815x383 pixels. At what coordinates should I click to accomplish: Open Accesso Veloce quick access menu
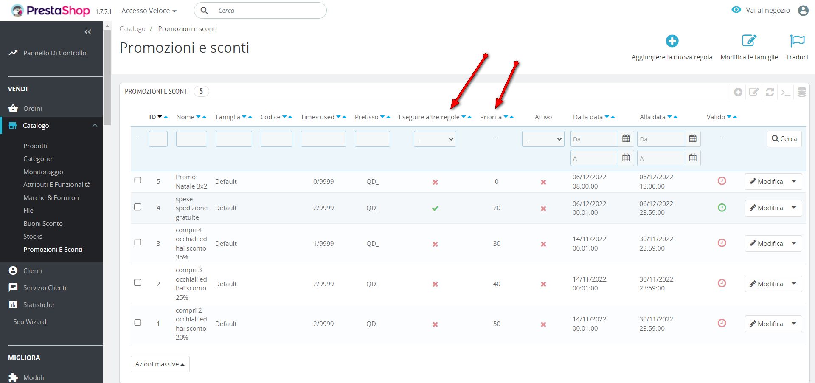point(149,11)
